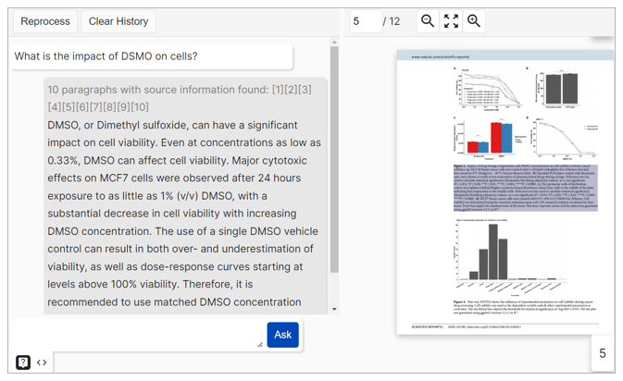Click the chat scrollbar down arrow
Screen dimensions: 623x381
334,309
